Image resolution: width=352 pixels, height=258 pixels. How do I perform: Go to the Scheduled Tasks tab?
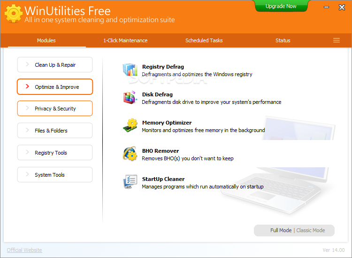coord(204,40)
